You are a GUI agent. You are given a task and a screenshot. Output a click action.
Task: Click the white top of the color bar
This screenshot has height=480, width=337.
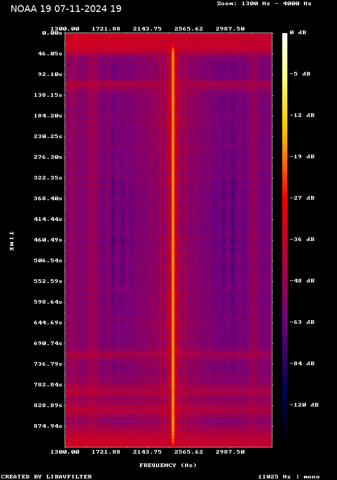click(284, 35)
